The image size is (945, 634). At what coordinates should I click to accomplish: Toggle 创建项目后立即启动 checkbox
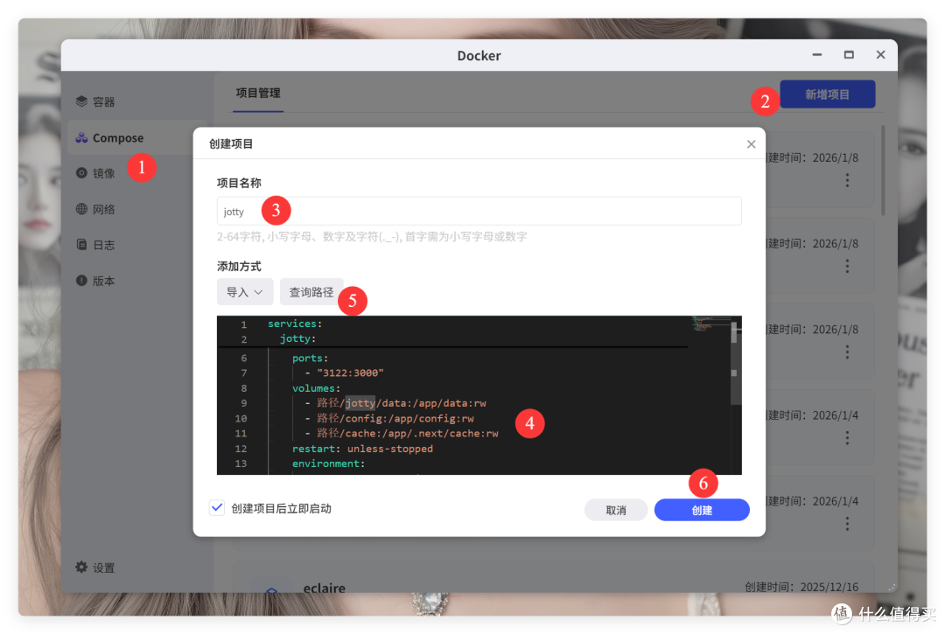217,507
